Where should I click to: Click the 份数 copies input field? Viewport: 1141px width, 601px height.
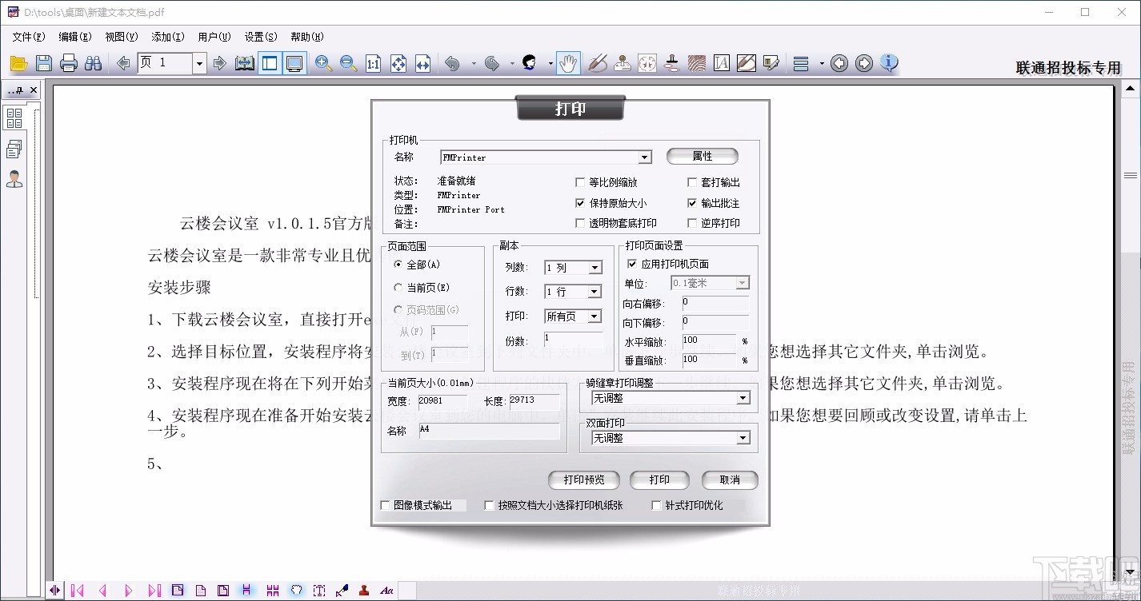coord(573,339)
